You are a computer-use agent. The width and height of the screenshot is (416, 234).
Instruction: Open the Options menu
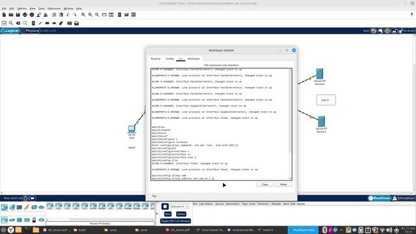click(x=21, y=8)
